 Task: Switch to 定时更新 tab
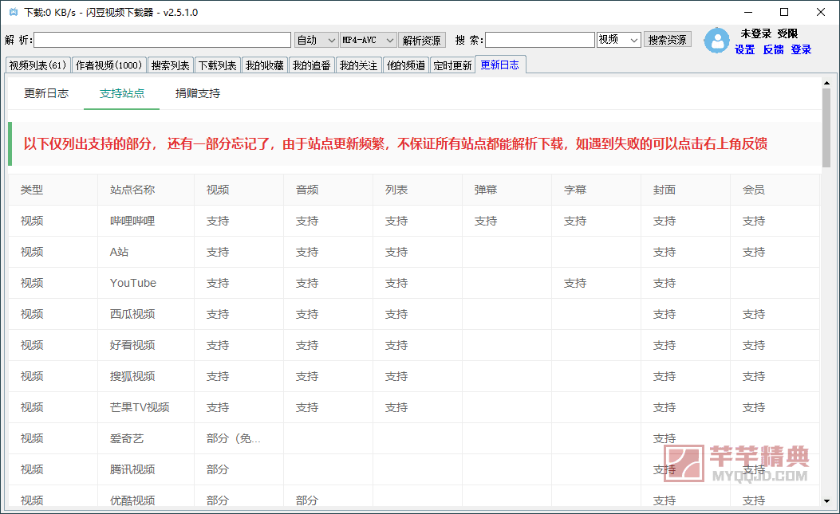pos(452,65)
